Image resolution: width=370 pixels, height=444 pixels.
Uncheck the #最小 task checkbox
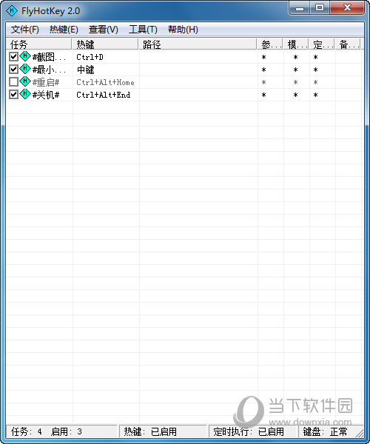13,69
